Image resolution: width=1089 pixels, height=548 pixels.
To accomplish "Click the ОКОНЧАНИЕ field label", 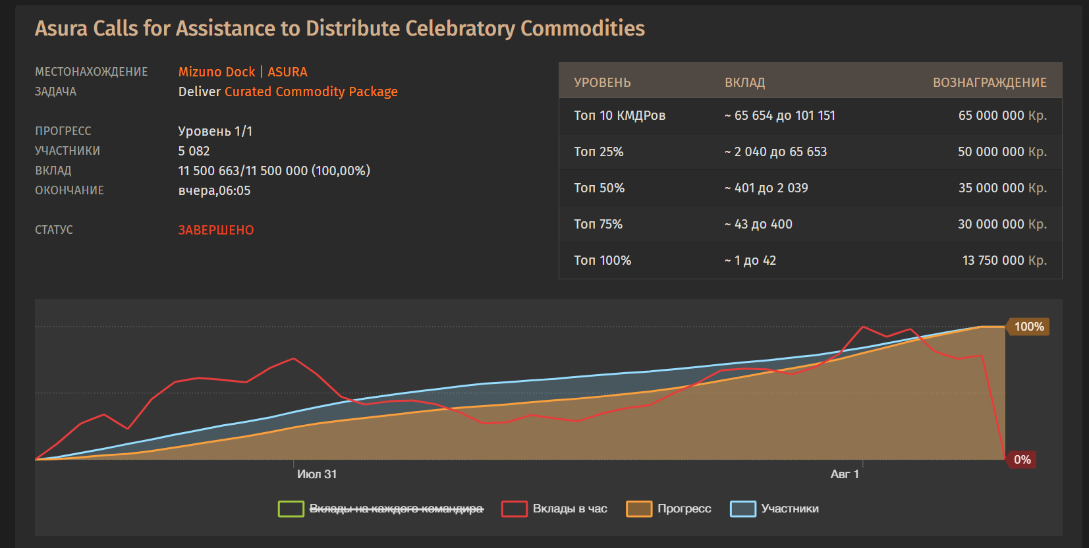I will click(69, 190).
